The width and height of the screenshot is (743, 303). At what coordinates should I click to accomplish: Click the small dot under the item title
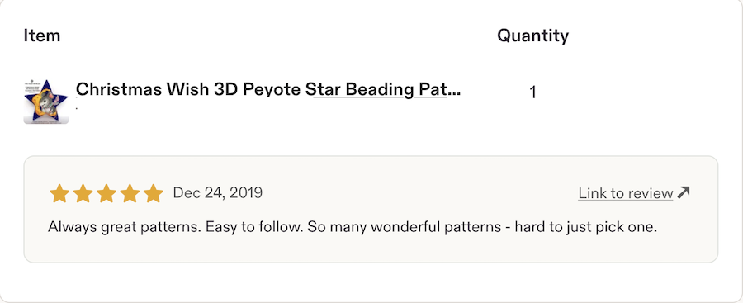click(x=77, y=109)
